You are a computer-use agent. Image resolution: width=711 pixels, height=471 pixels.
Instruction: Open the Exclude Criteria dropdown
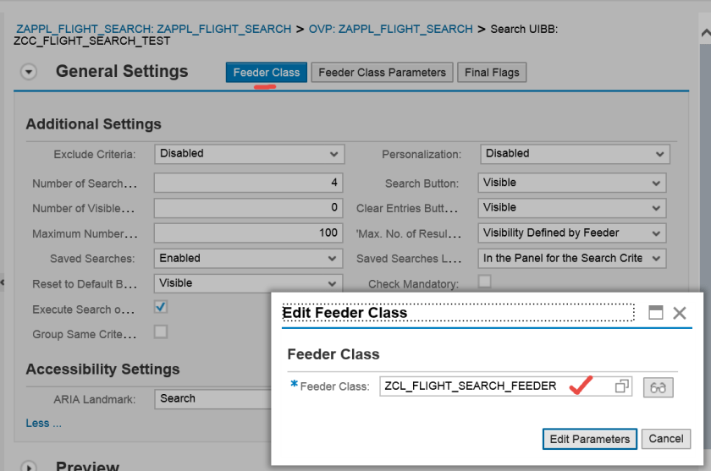coord(250,154)
